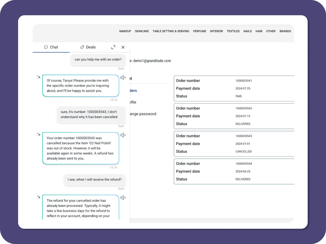Select the Change password link
Viewport: 326px width, 244px height.
coord(143,114)
